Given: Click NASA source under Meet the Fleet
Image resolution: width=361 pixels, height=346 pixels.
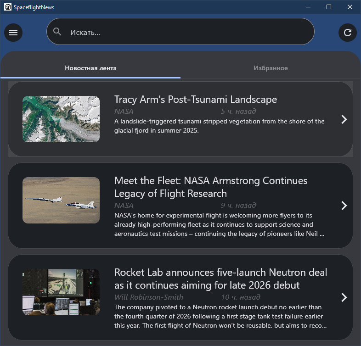Looking at the screenshot, I should tap(124, 206).
